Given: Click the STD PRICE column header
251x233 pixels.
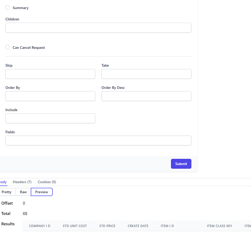Looking at the screenshot, I should [107, 226].
